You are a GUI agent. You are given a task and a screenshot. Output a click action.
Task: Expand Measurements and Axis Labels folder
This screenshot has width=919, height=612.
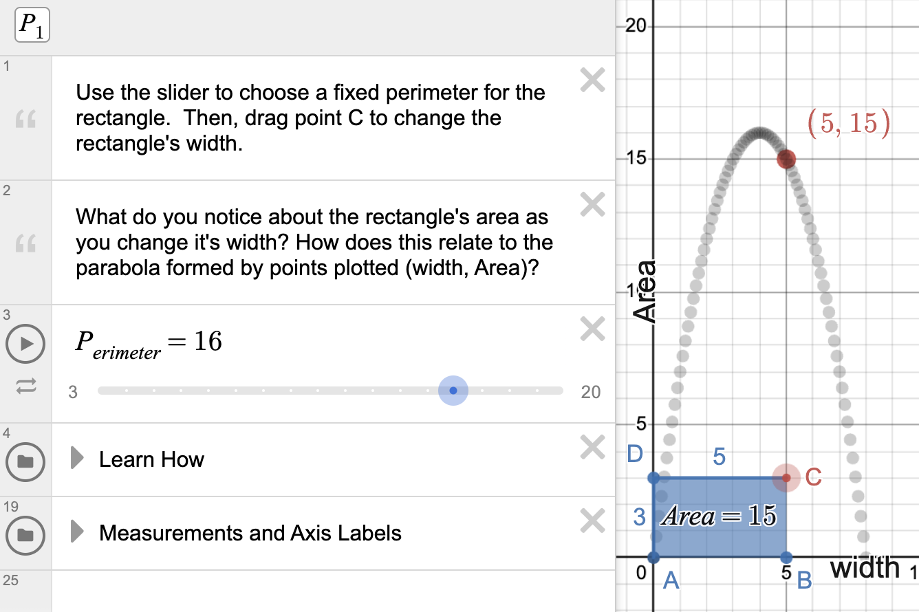tap(77, 532)
